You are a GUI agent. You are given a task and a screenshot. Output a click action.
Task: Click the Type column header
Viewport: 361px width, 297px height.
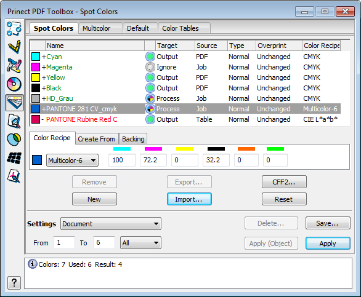[x=241, y=46]
